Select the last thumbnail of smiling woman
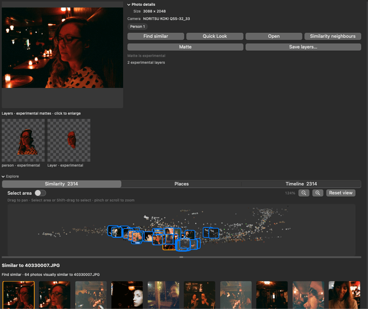The image size is (368, 309). pyautogui.click(x=344, y=295)
